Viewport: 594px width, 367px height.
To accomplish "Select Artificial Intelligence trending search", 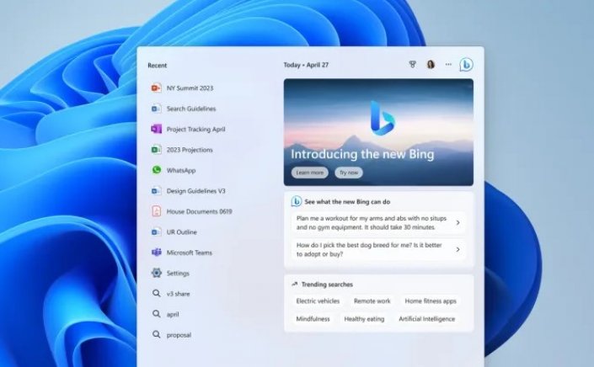I will pyautogui.click(x=426, y=319).
